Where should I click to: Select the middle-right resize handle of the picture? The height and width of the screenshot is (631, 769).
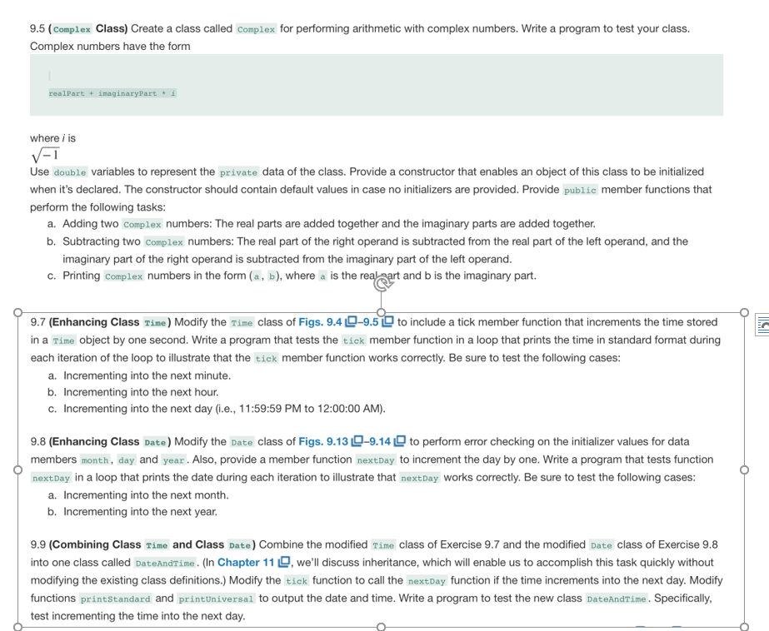click(744, 470)
